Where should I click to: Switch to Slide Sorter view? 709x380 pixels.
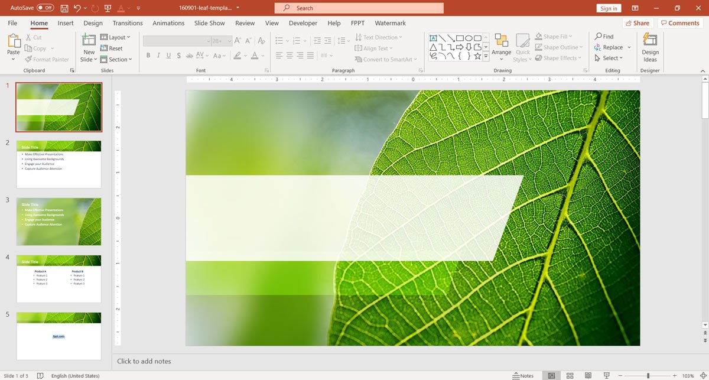point(570,376)
